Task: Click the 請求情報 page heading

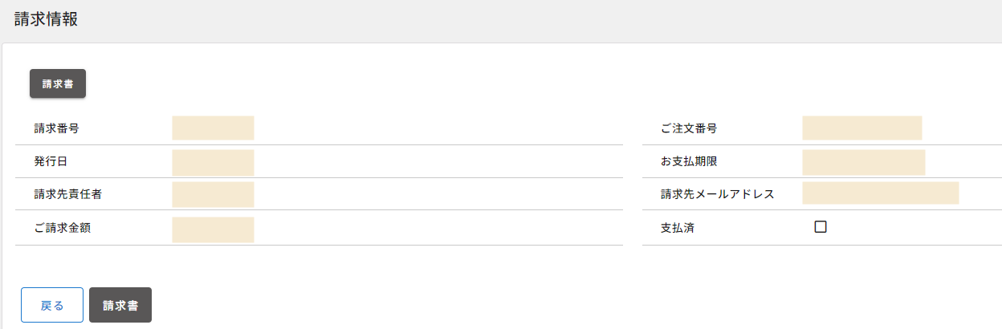Action: (x=47, y=20)
